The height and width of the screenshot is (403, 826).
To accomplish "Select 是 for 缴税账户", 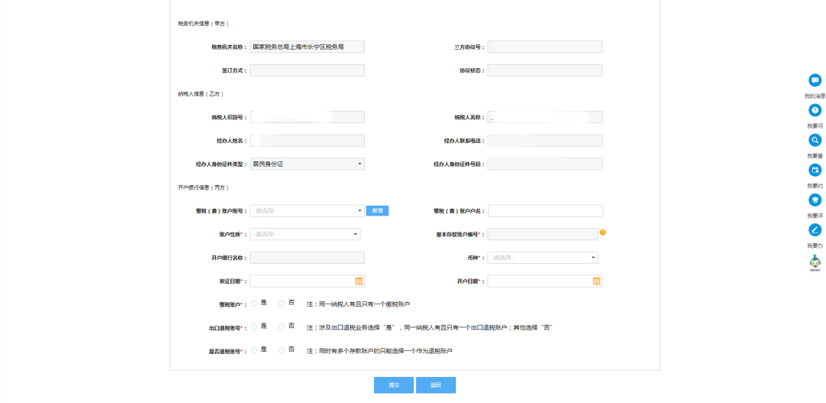I will point(254,304).
